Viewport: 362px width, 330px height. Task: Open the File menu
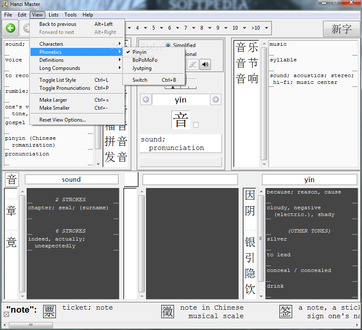[x=8, y=15]
